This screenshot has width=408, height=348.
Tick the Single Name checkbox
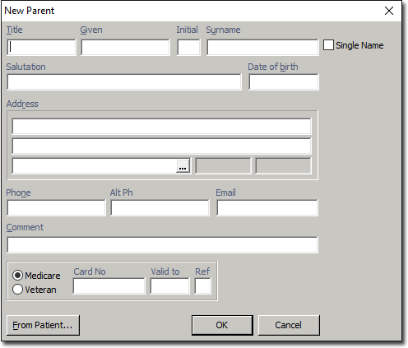pyautogui.click(x=328, y=45)
